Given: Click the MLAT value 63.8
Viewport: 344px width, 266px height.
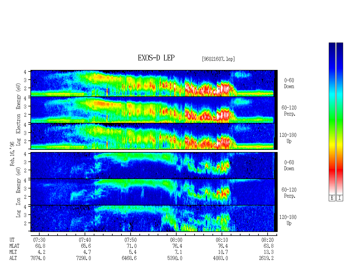Looking at the screenshot, I should click(x=269, y=246).
